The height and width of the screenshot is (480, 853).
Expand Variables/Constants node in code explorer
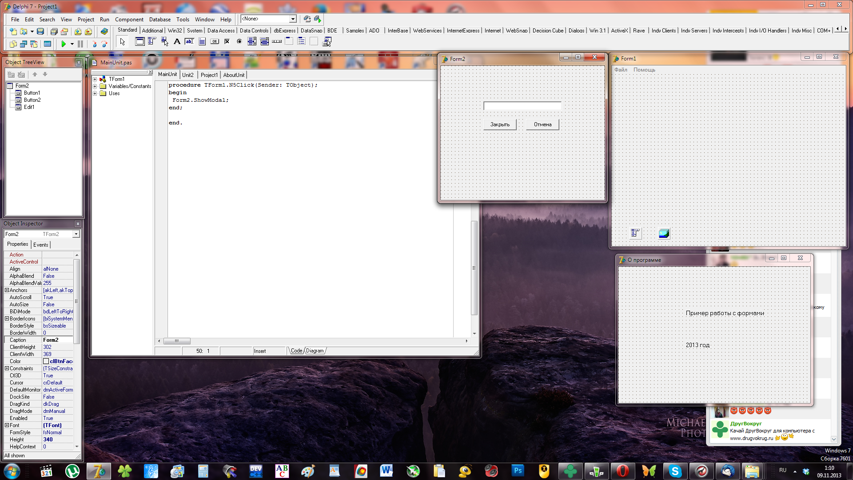(95, 86)
